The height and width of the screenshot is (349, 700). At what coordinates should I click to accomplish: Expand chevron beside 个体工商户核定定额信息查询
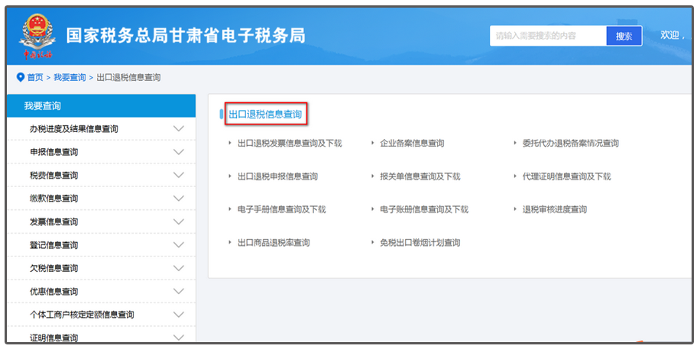pos(179,314)
